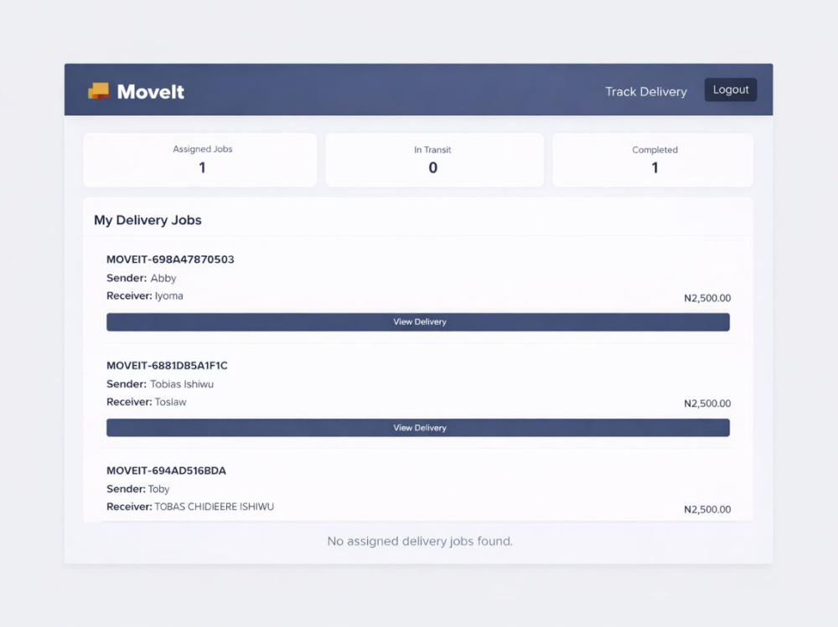Select the Completed stat card

click(653, 160)
